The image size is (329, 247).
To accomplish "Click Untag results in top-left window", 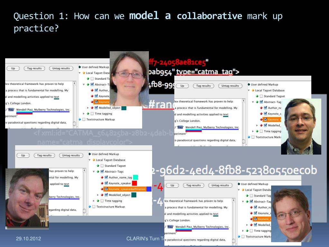I will [61, 68].
